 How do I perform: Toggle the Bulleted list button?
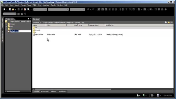(x=123, y=9)
